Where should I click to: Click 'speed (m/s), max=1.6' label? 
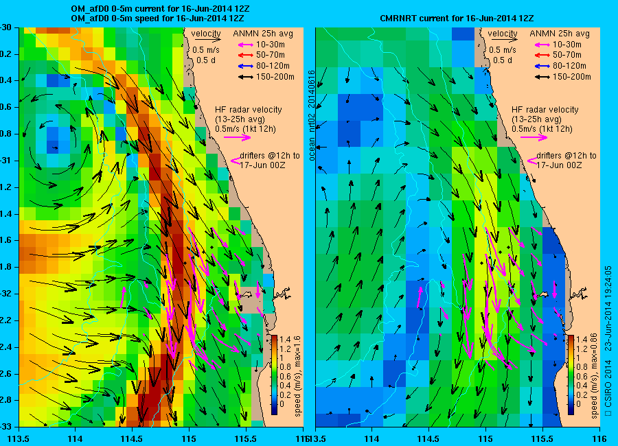[x=297, y=376]
